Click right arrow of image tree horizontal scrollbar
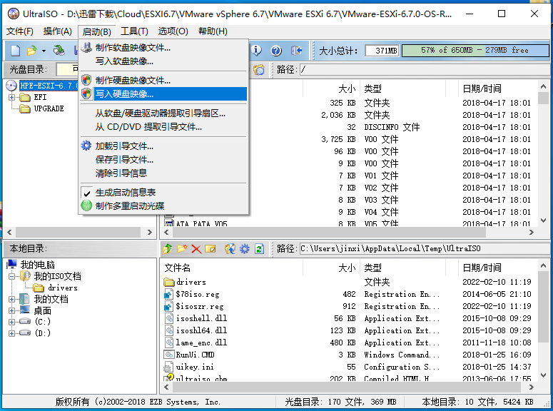 point(150,232)
